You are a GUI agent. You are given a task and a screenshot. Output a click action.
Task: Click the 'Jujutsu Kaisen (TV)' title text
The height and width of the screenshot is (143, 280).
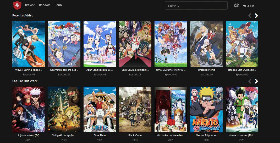click(29, 135)
